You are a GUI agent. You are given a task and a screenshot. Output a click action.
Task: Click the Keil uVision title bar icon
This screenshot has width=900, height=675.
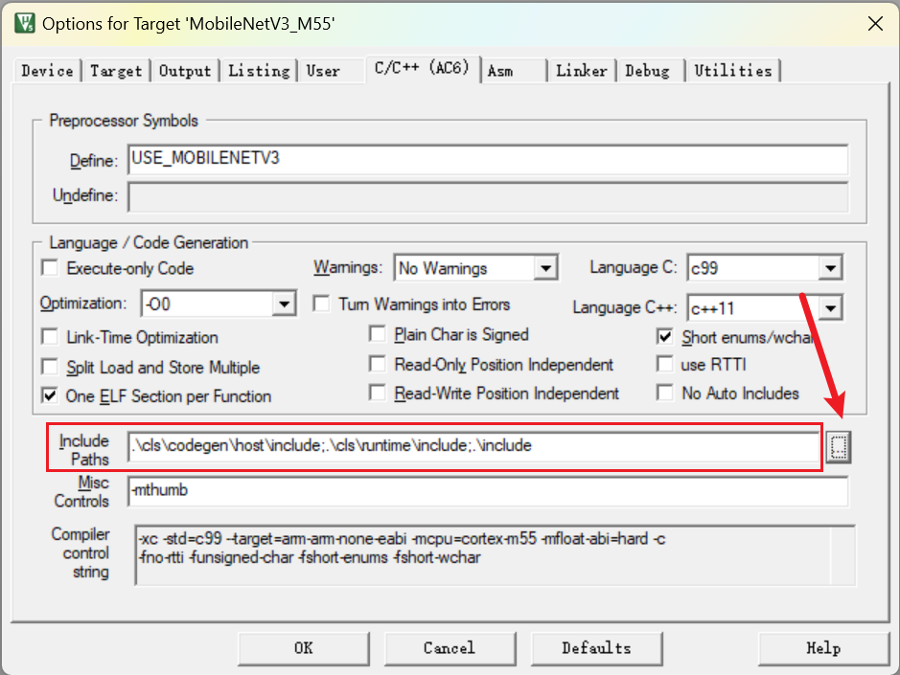[25, 24]
